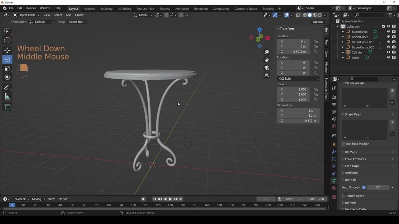This screenshot has height=224, width=399.
Task: Select the Transform tool
Action: coord(7,77)
